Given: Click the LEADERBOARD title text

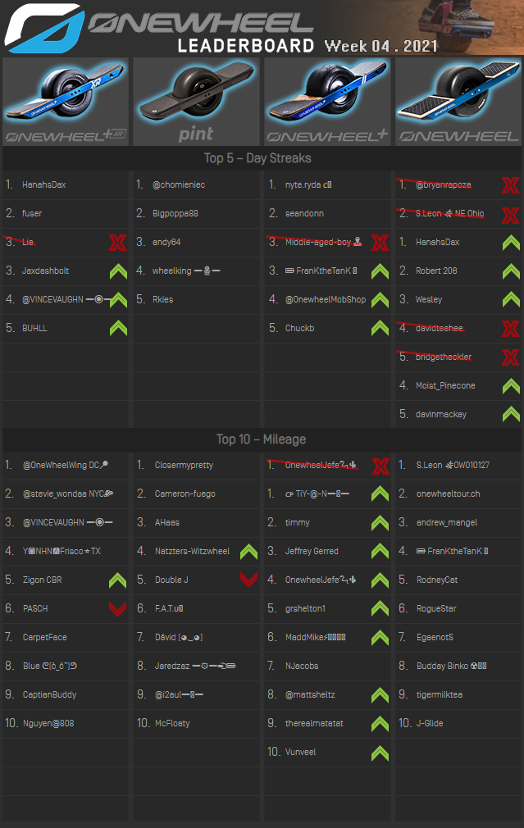Looking at the screenshot, I should pyautogui.click(x=246, y=46).
